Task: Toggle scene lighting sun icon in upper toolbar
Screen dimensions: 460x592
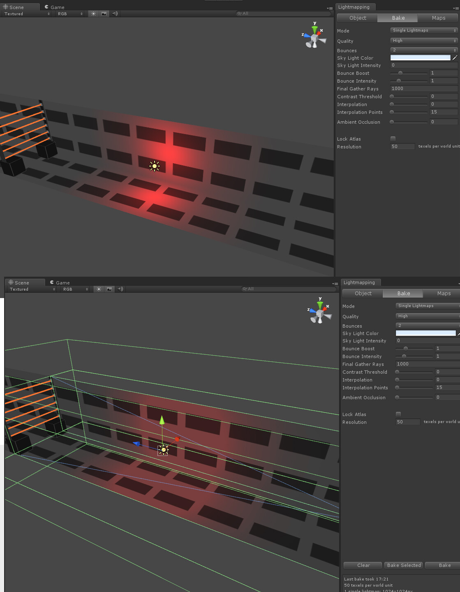Action: pos(93,14)
